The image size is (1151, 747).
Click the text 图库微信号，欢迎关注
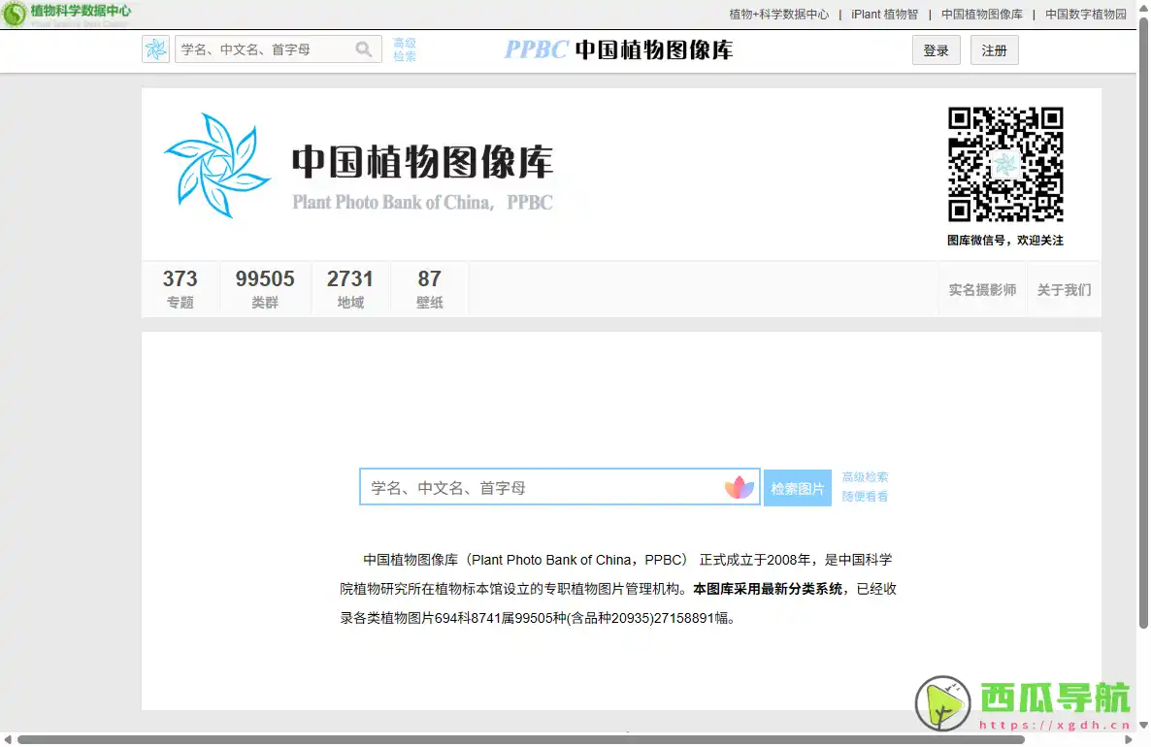[x=1004, y=240]
